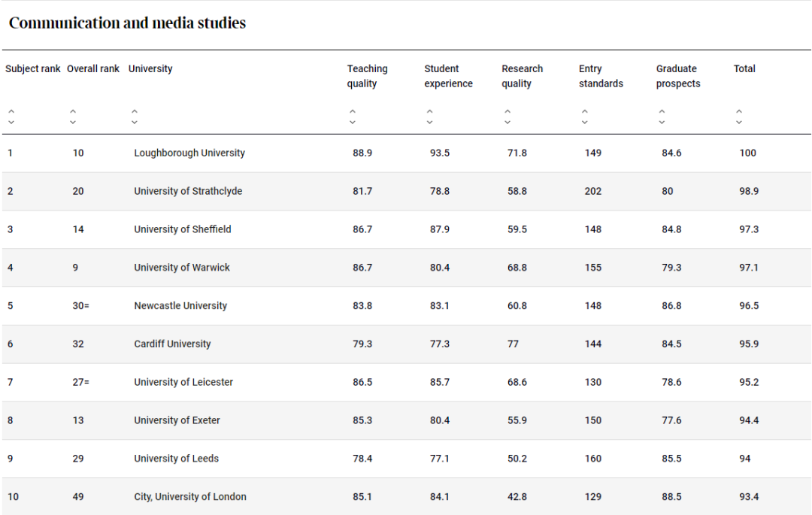Image resolution: width=812 pixels, height=515 pixels.
Task: Sort by Student experience arrows
Action: [x=429, y=117]
